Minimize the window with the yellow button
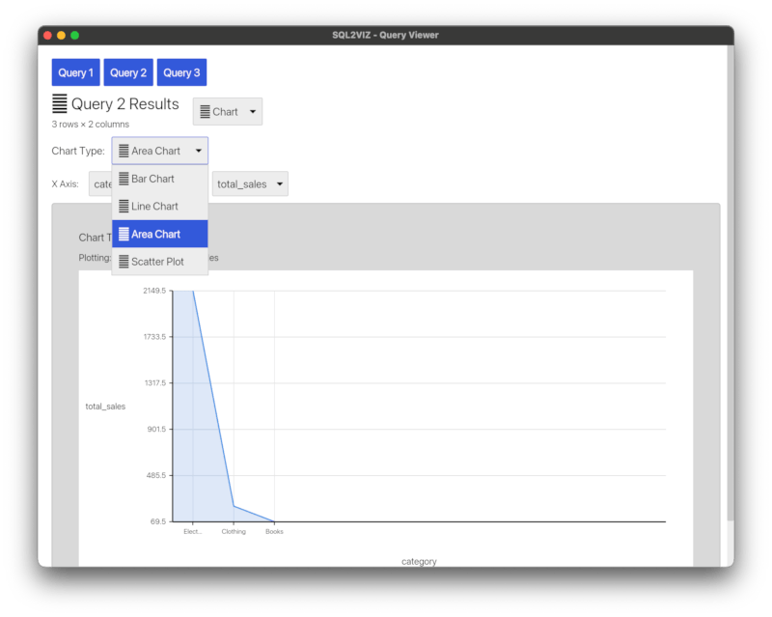Viewport: 772px width, 617px height. [61, 36]
